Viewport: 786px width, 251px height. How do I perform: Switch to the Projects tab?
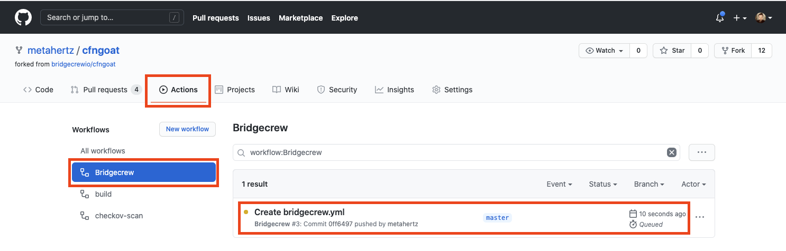pyautogui.click(x=235, y=90)
